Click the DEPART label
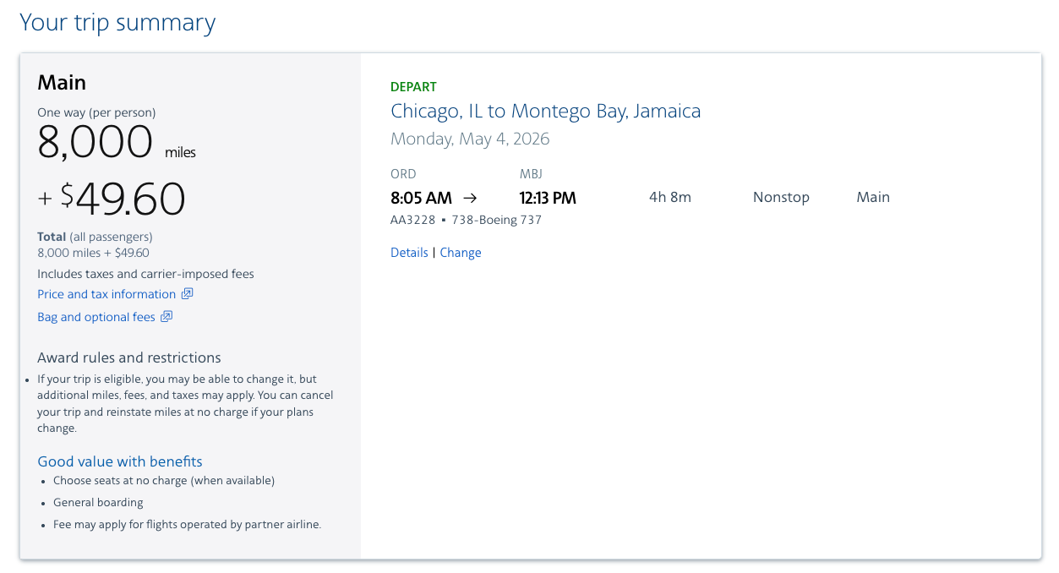 pos(413,86)
